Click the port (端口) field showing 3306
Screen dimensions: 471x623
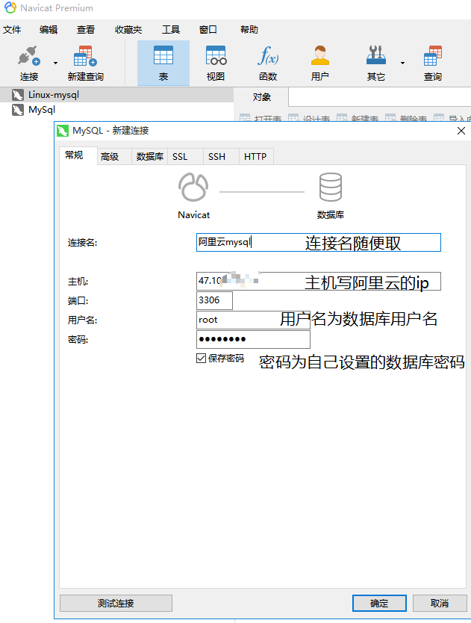click(x=214, y=300)
